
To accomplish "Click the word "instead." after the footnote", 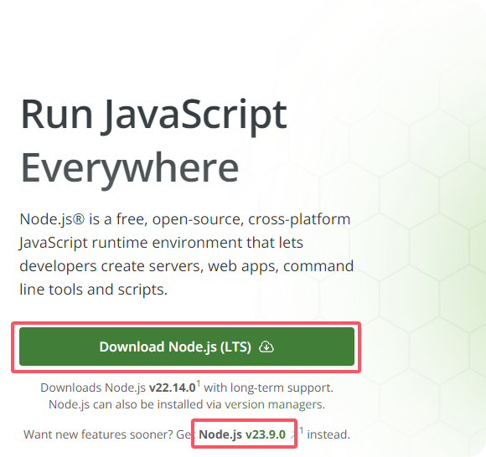I will click(x=328, y=434).
